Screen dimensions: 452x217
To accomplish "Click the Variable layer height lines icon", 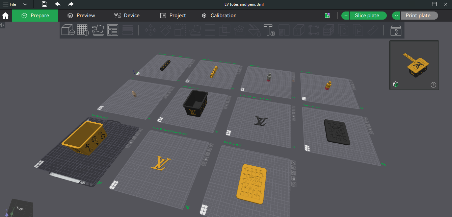I will click(x=127, y=30).
